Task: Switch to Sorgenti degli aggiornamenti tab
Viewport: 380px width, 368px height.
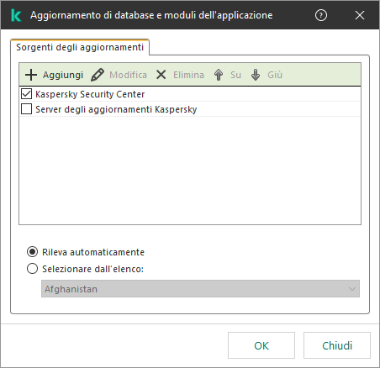Action: click(x=80, y=47)
